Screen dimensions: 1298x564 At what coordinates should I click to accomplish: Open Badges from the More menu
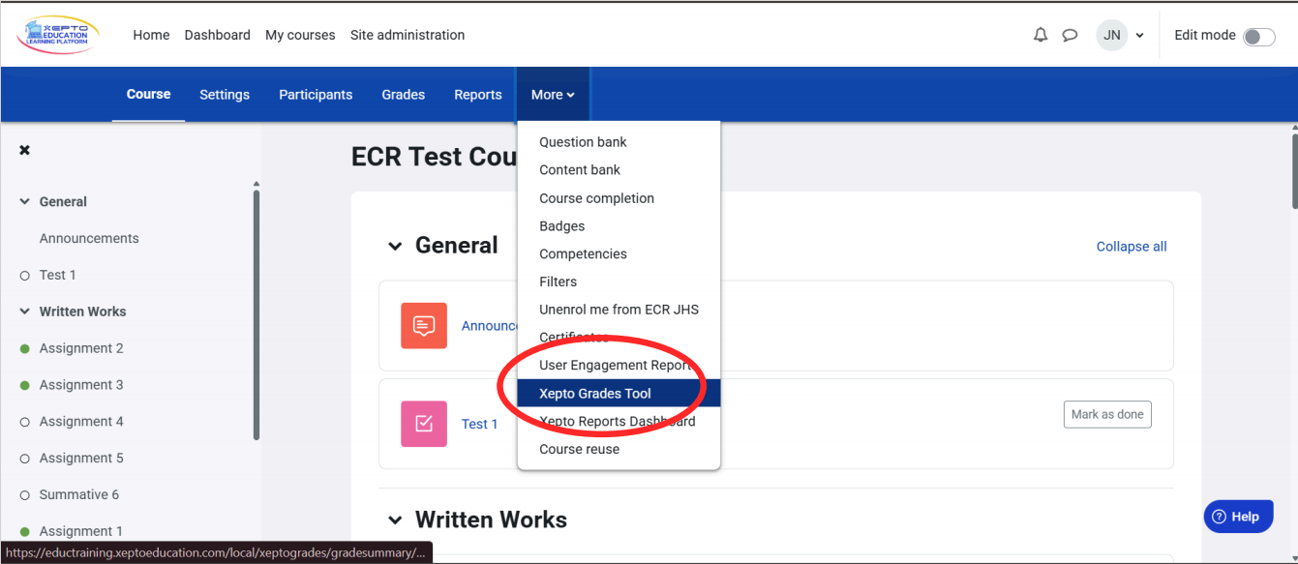tap(619, 226)
